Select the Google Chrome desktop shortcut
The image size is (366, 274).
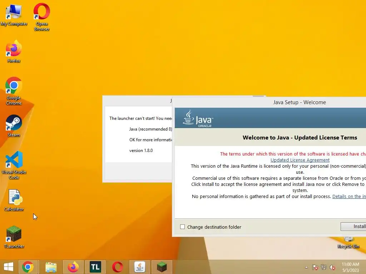pos(14,91)
